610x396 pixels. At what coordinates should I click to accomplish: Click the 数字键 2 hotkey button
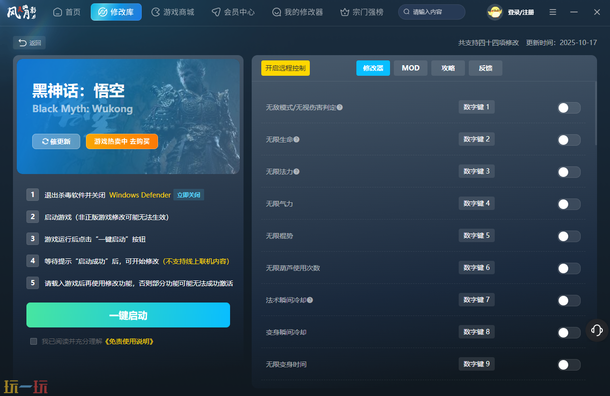(x=476, y=139)
